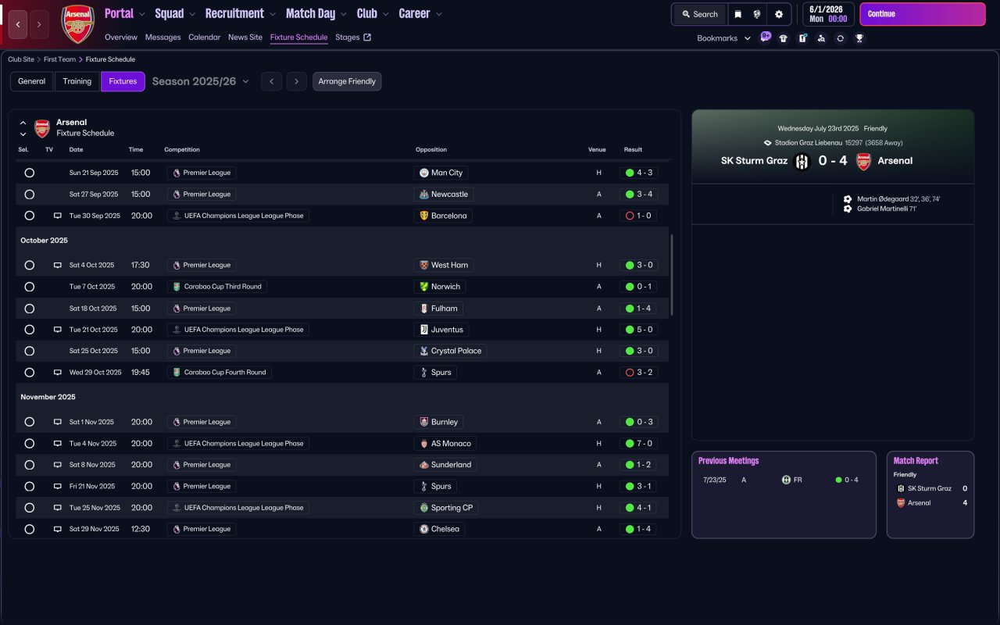Open the Recruitment menu
1000x625 pixels.
click(241, 13)
